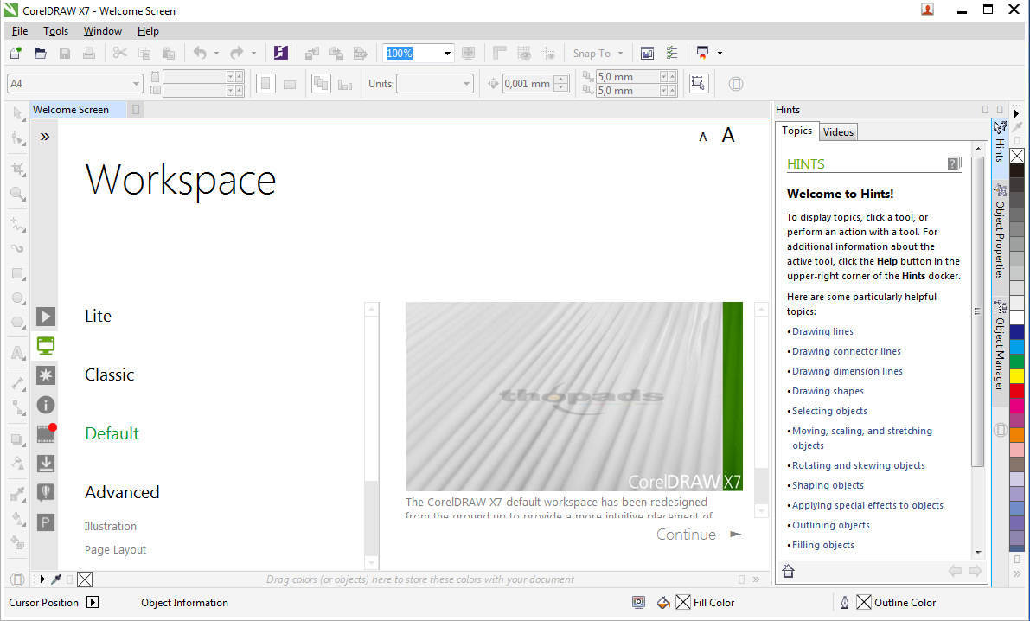Open the Drawing lines hint topic
Screen dimensions: 1030x621
[822, 331]
